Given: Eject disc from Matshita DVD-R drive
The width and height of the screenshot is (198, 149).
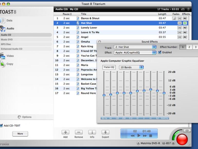Looking at the screenshot, I should (173, 143).
